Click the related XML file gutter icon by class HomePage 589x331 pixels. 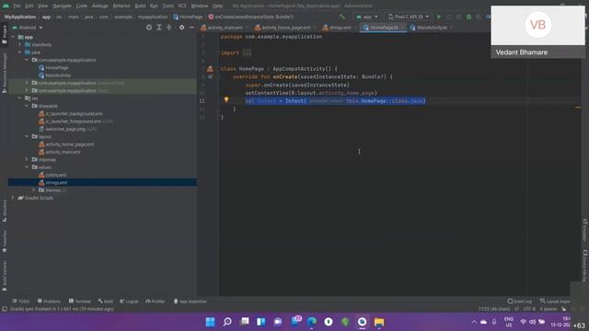[x=210, y=69]
